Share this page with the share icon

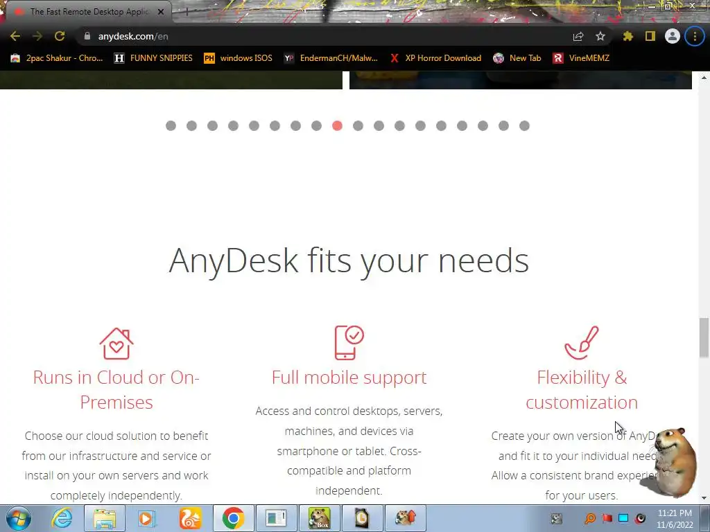578,36
